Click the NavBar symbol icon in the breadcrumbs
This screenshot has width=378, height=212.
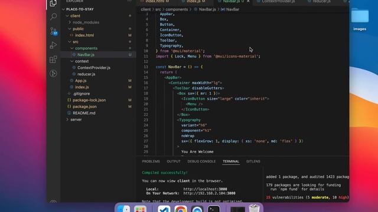point(223,9)
